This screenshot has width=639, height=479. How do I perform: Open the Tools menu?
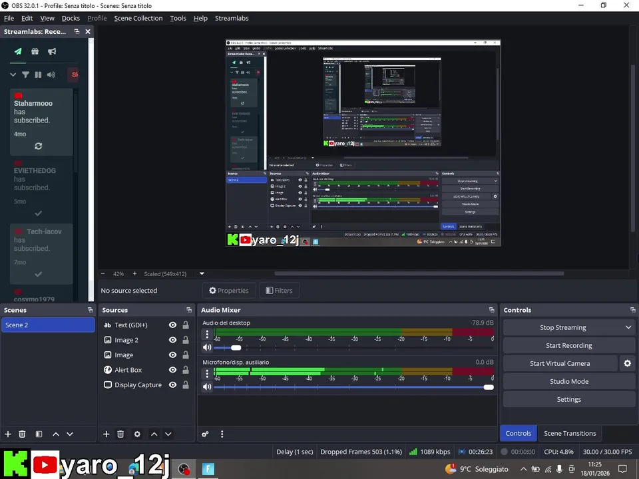(178, 18)
